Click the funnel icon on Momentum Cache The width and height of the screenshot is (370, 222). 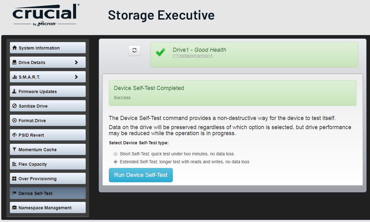click(x=14, y=149)
